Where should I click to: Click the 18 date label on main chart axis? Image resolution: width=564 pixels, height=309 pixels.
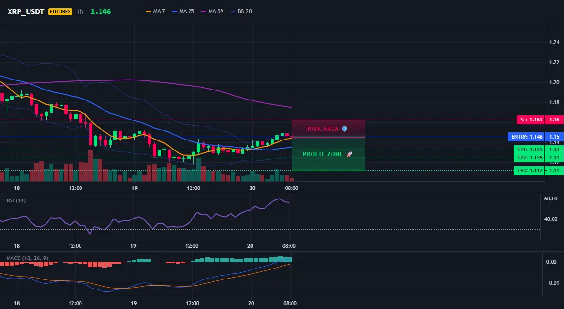tap(17, 188)
